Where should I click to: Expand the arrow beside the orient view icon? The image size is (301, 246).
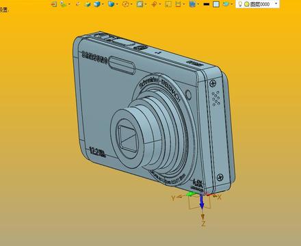pyautogui.click(x=131, y=4)
